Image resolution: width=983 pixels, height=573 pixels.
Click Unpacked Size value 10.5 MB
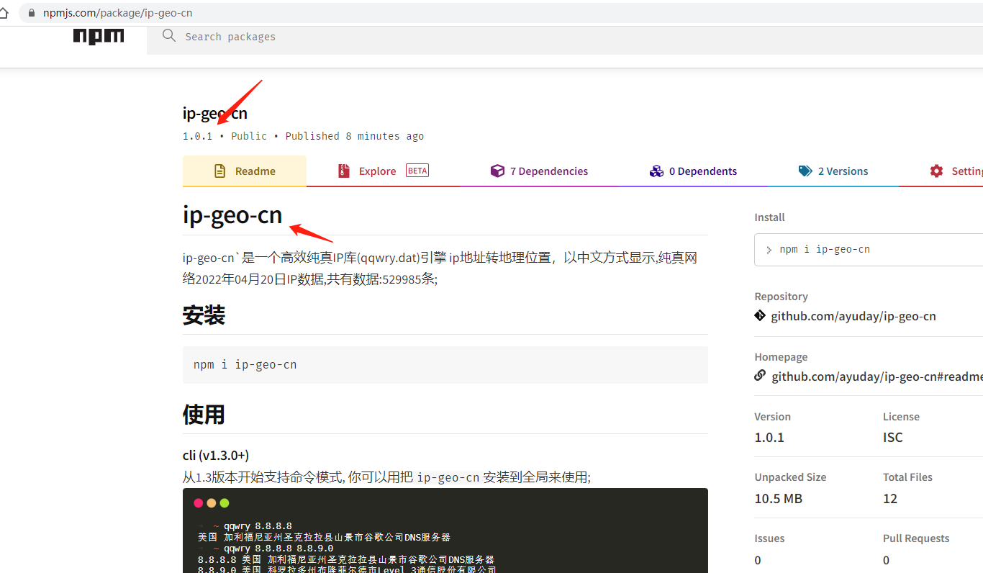click(x=778, y=498)
